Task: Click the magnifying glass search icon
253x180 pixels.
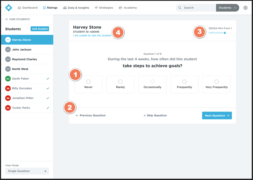Action: click(180, 8)
